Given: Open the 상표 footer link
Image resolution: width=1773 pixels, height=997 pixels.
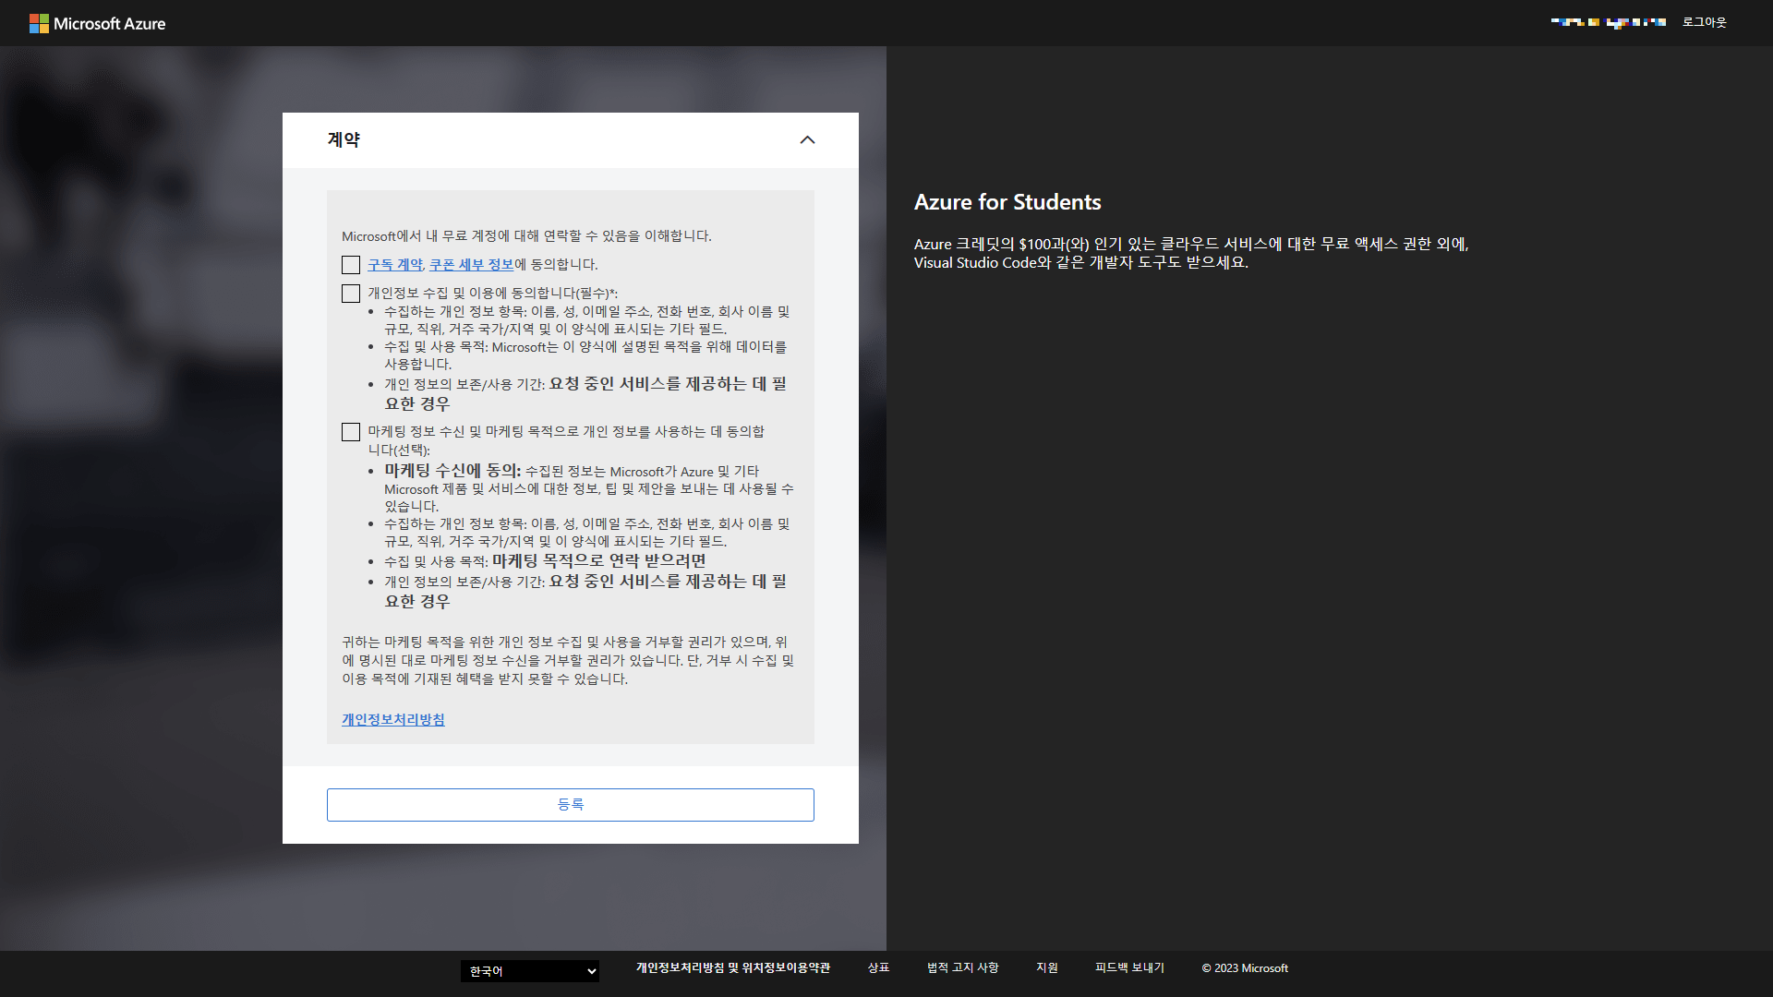Looking at the screenshot, I should coord(878,967).
